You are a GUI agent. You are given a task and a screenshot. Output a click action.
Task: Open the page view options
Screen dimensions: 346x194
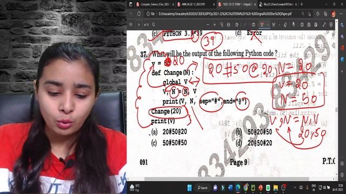click(x=237, y=25)
